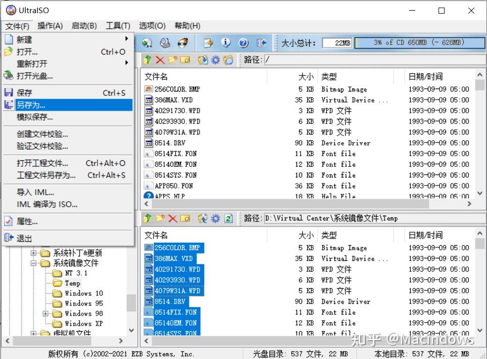Expand the 重新打开 submenu
The height and width of the screenshot is (359, 487).
pyautogui.click(x=126, y=63)
